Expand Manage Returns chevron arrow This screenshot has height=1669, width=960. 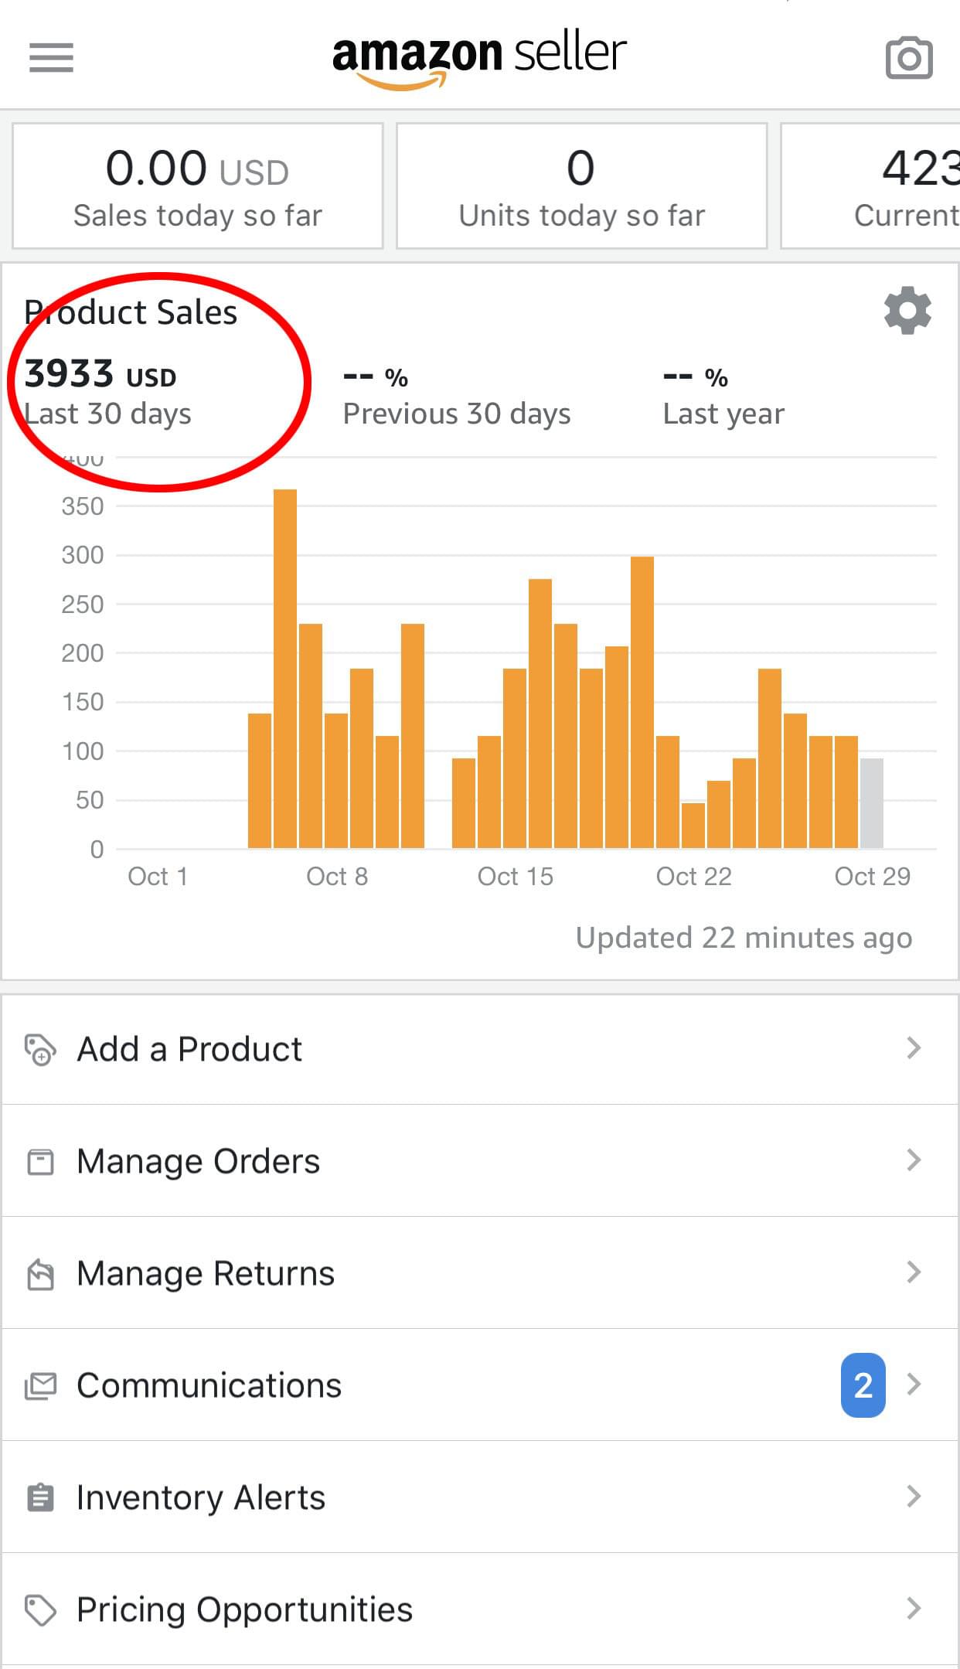(914, 1272)
